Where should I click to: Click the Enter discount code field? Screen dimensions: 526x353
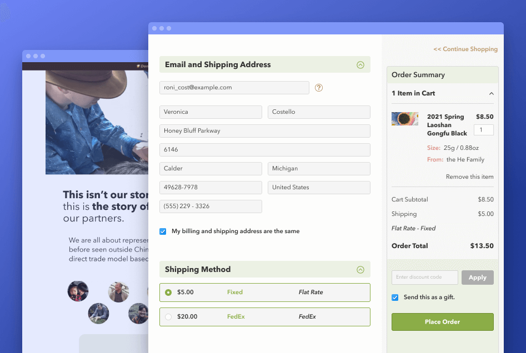[x=424, y=277]
